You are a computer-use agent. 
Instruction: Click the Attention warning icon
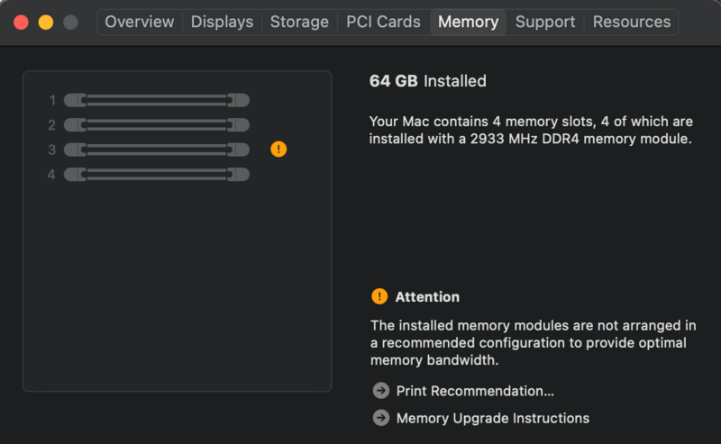[379, 296]
